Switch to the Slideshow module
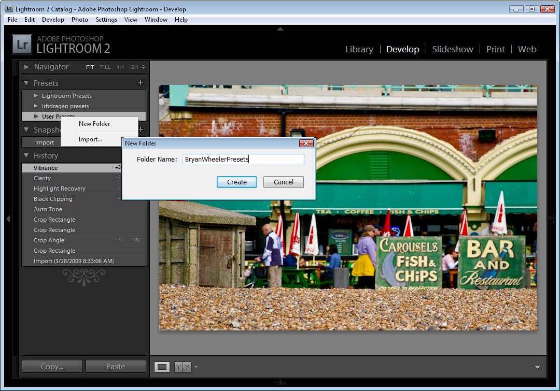Screen dimensions: 560x391 point(453,49)
